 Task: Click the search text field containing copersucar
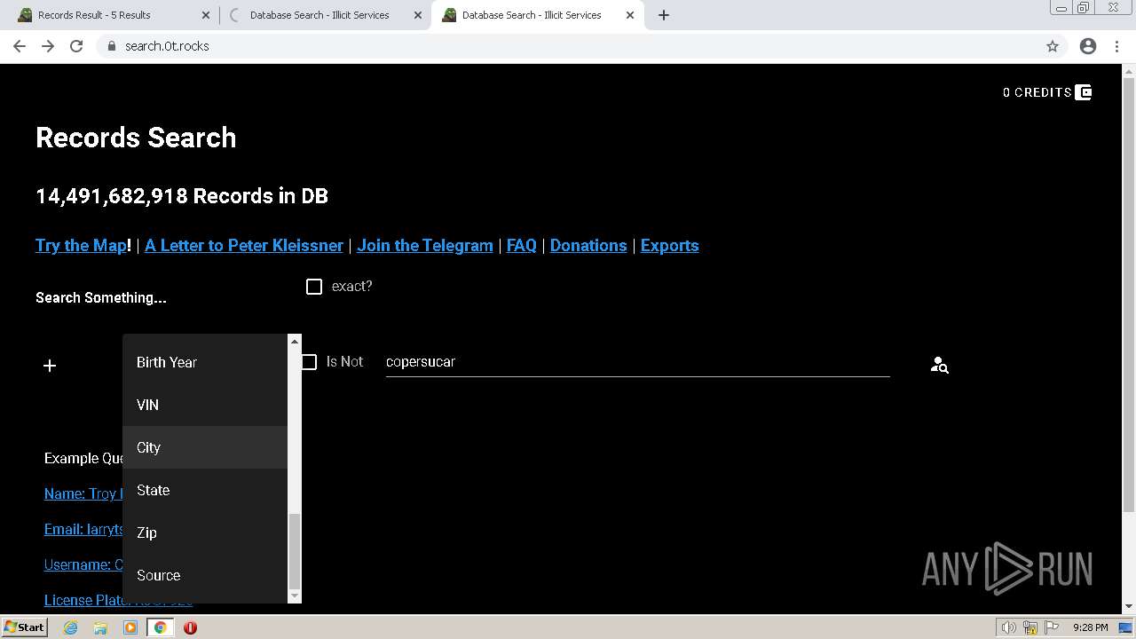pos(637,362)
